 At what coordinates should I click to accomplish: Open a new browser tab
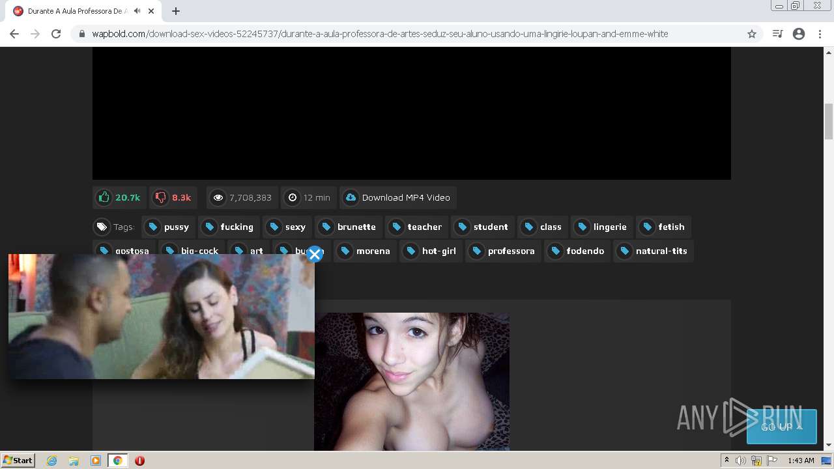pos(176,11)
